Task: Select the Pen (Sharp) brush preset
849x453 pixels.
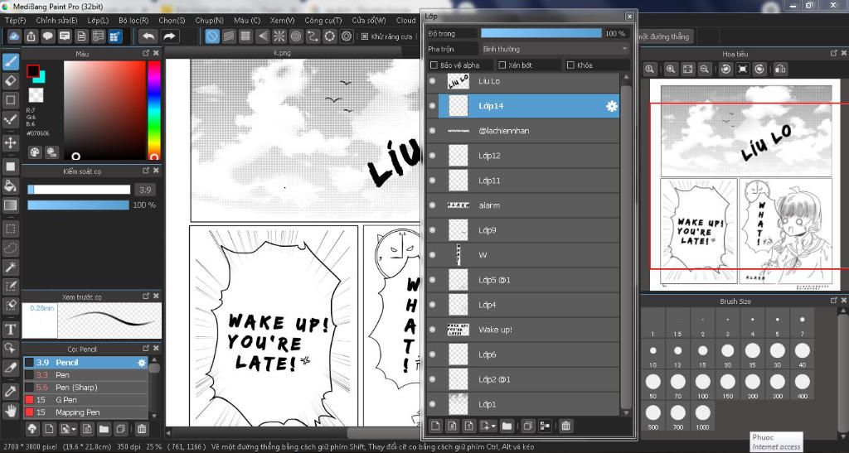Action: tap(85, 387)
